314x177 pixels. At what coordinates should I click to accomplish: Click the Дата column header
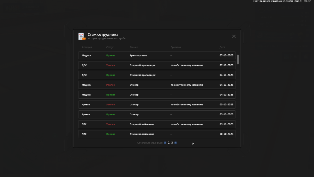[222, 47]
